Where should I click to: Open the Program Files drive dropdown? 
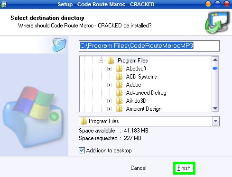pos(215,121)
